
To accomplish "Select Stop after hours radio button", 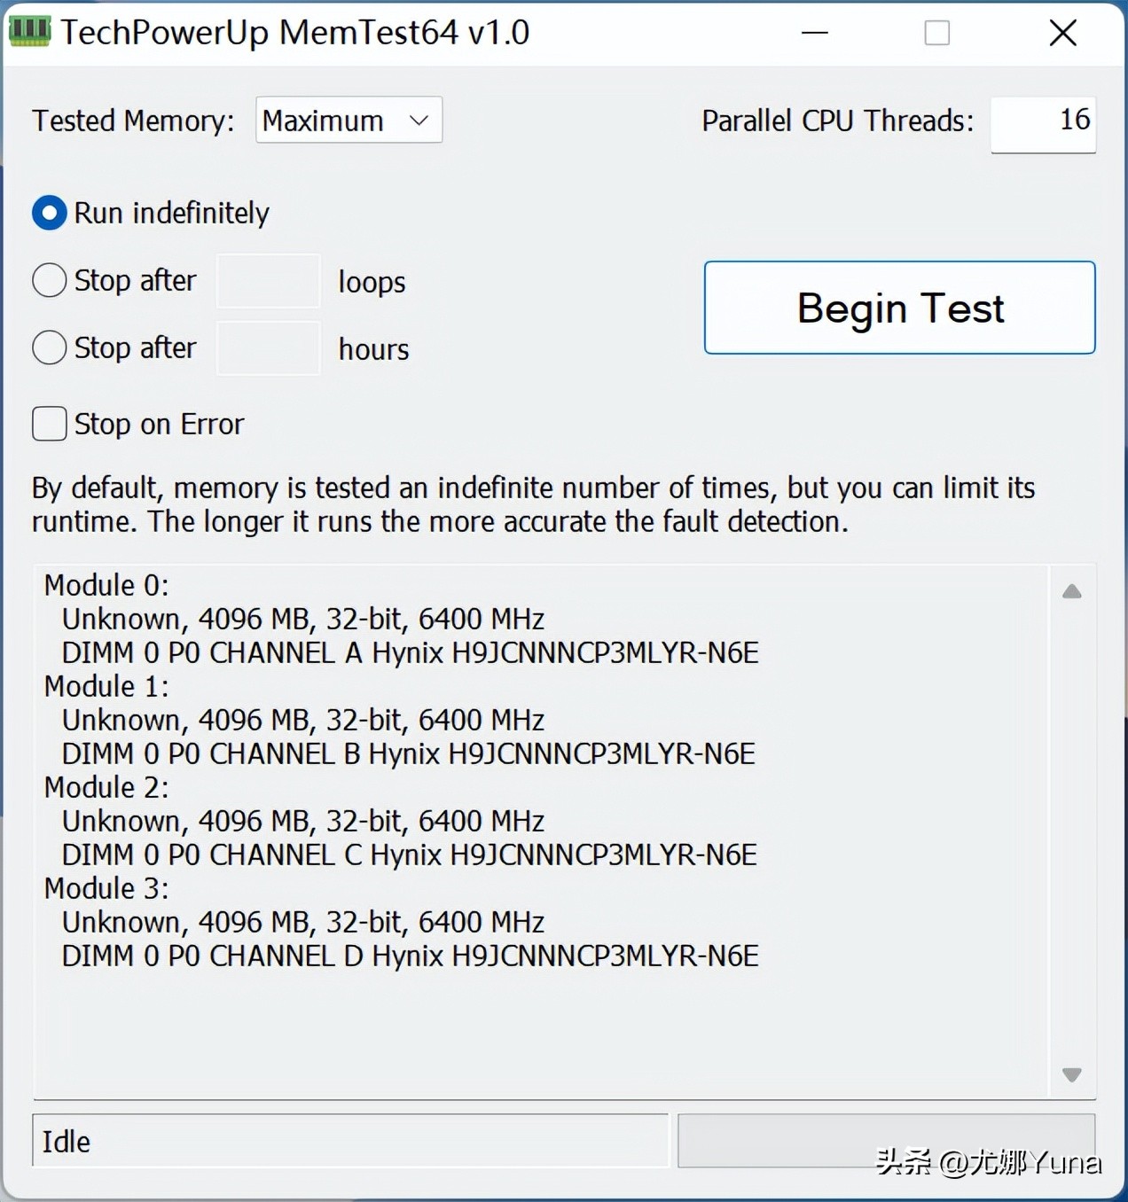I will click(x=50, y=347).
